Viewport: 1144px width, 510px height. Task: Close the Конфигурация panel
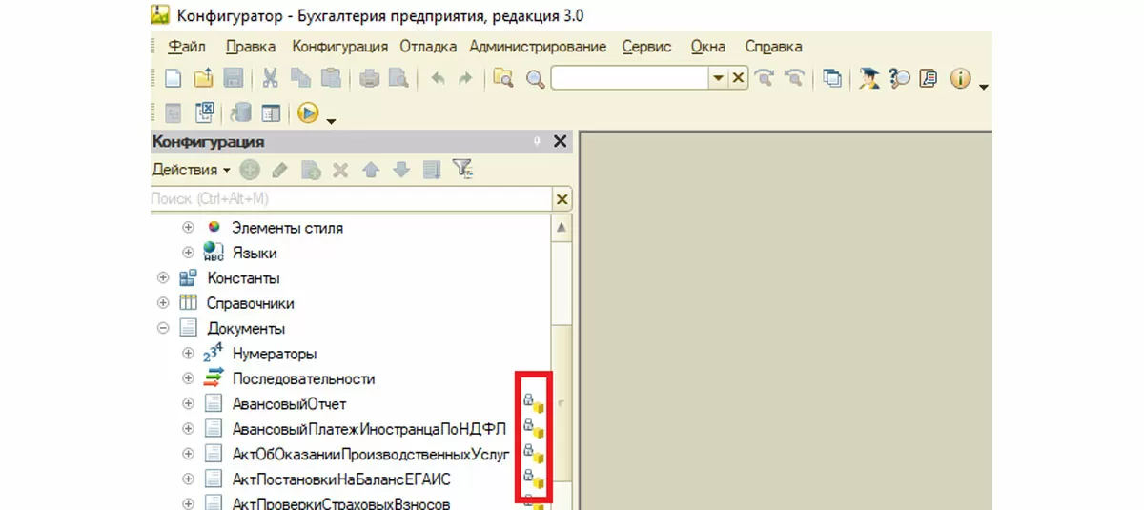560,141
